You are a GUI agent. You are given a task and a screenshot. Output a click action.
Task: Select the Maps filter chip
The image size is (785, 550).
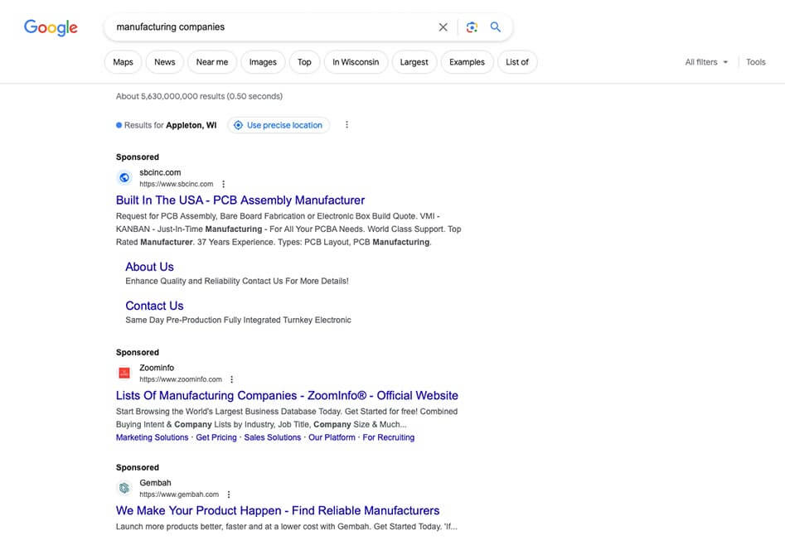(x=123, y=62)
